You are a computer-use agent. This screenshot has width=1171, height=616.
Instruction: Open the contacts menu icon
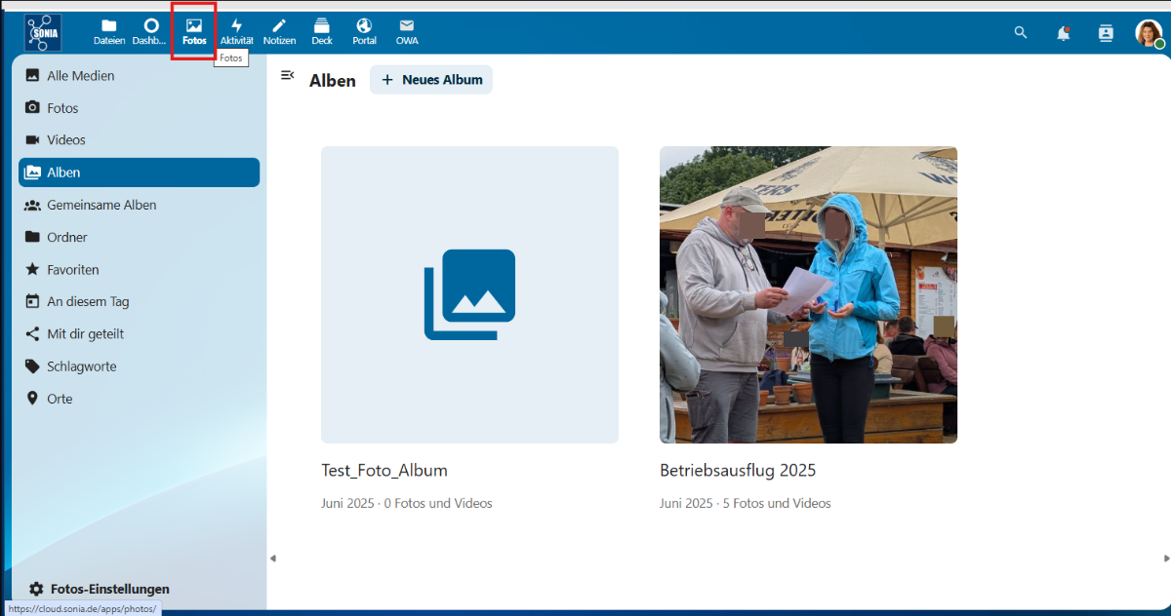point(1106,33)
